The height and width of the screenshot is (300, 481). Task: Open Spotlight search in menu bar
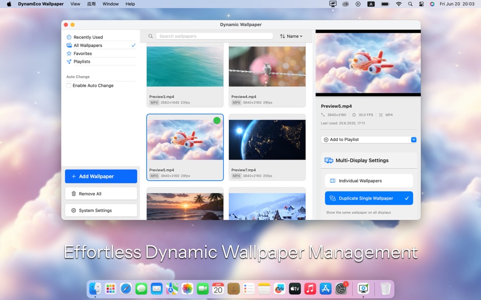(x=410, y=4)
